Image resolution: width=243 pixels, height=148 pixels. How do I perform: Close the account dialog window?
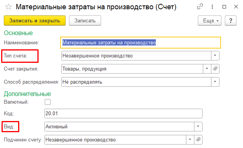(236, 7)
